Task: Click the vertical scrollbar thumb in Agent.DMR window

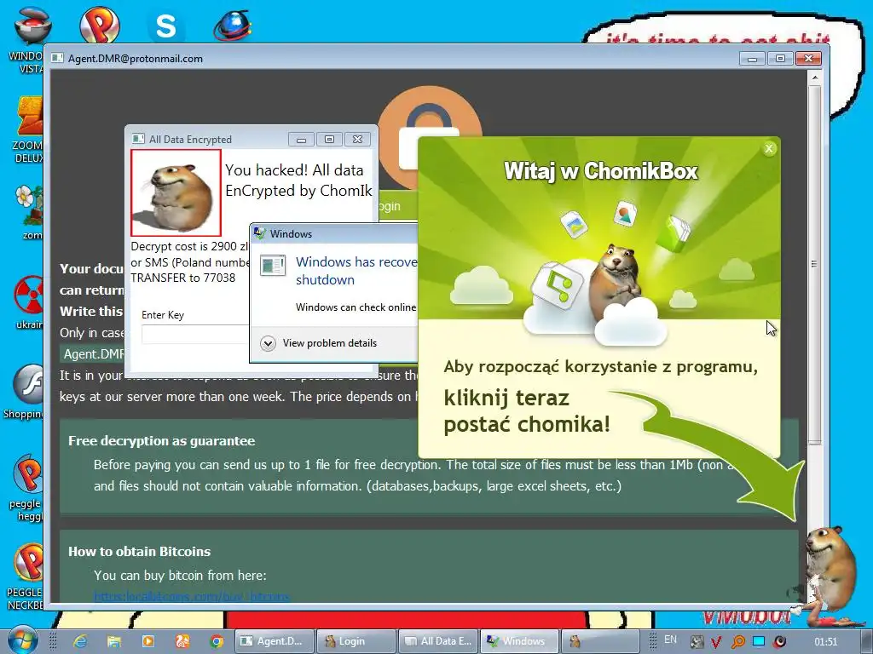Action: 814,264
